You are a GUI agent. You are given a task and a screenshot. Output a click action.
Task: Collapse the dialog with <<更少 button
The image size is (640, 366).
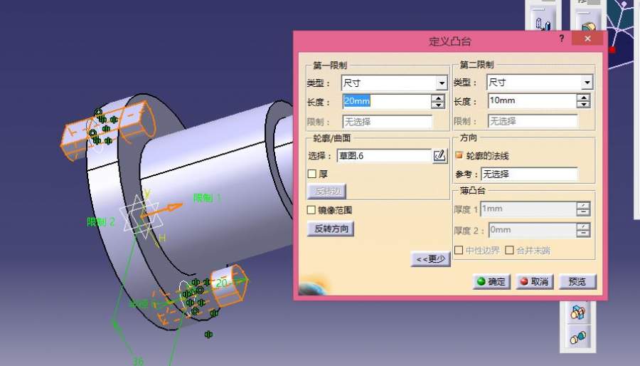point(431,259)
